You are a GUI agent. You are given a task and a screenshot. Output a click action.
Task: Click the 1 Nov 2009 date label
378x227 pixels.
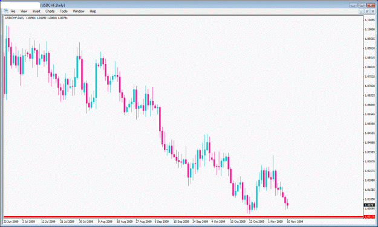276,222
